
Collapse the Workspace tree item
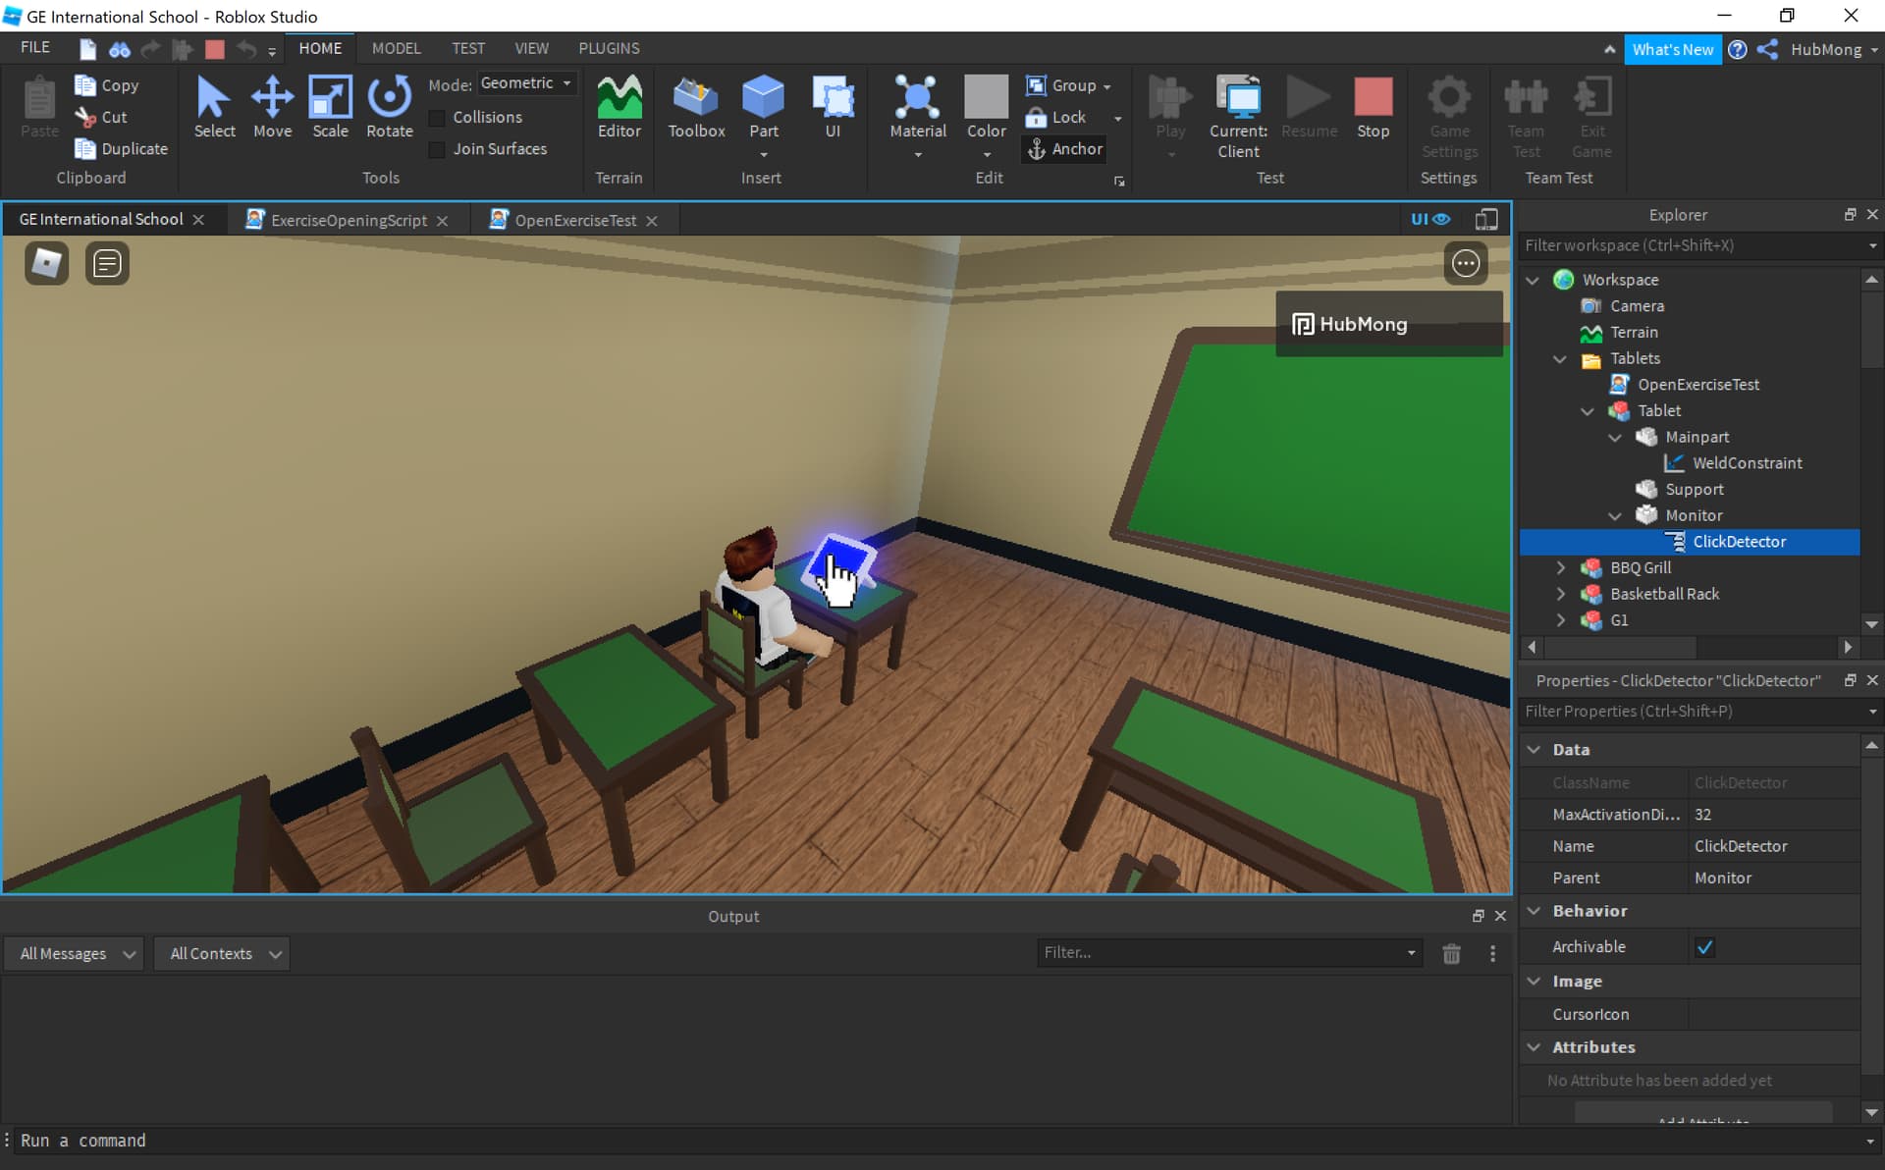pyautogui.click(x=1535, y=280)
